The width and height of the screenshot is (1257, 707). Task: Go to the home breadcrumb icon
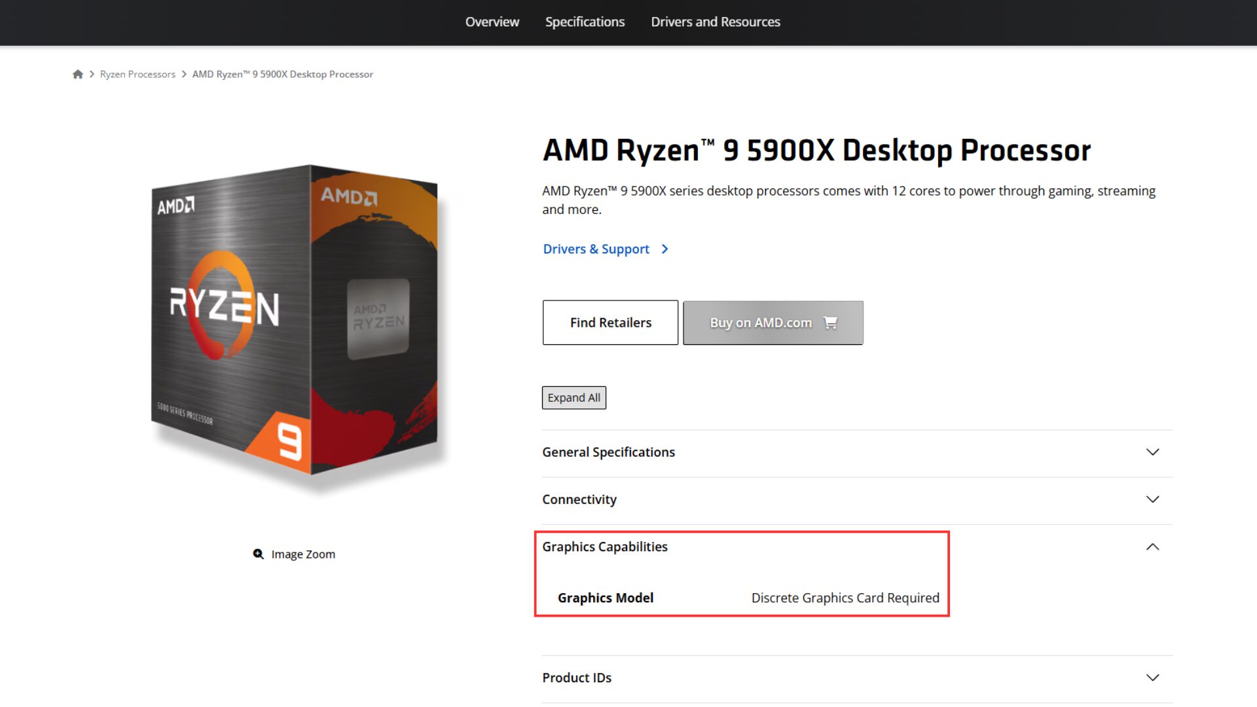(x=78, y=74)
